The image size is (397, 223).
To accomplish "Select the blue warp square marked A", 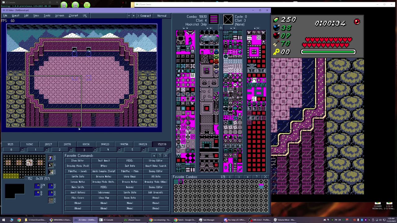I will pyautogui.click(x=38, y=186).
